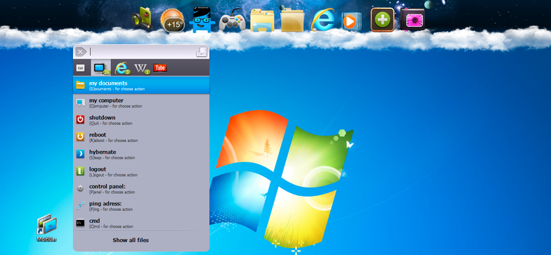Switch to the YouTube results tab
Image resolution: width=551 pixels, height=255 pixels.
coord(160,68)
